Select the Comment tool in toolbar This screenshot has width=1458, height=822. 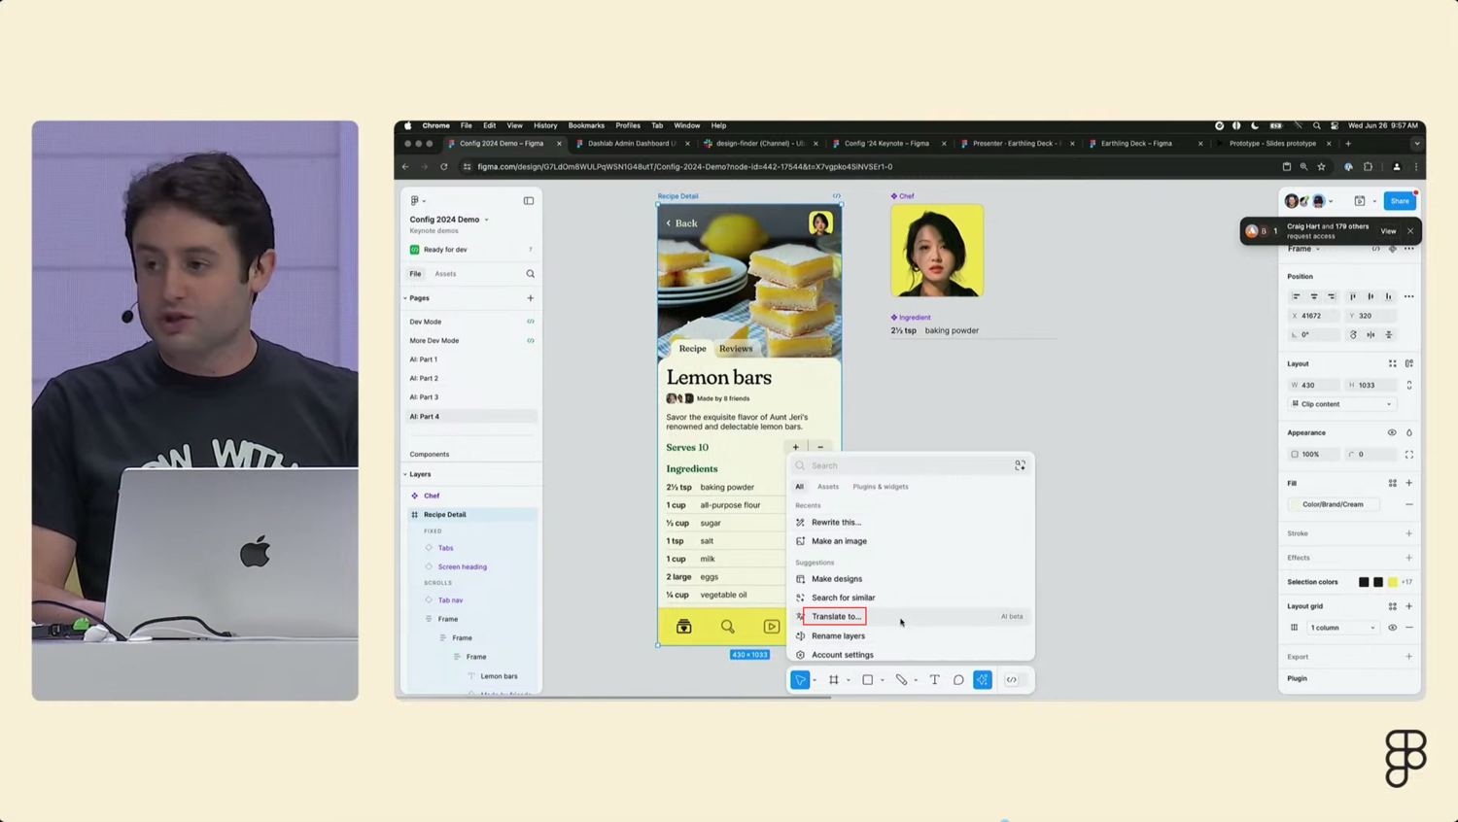pos(958,680)
